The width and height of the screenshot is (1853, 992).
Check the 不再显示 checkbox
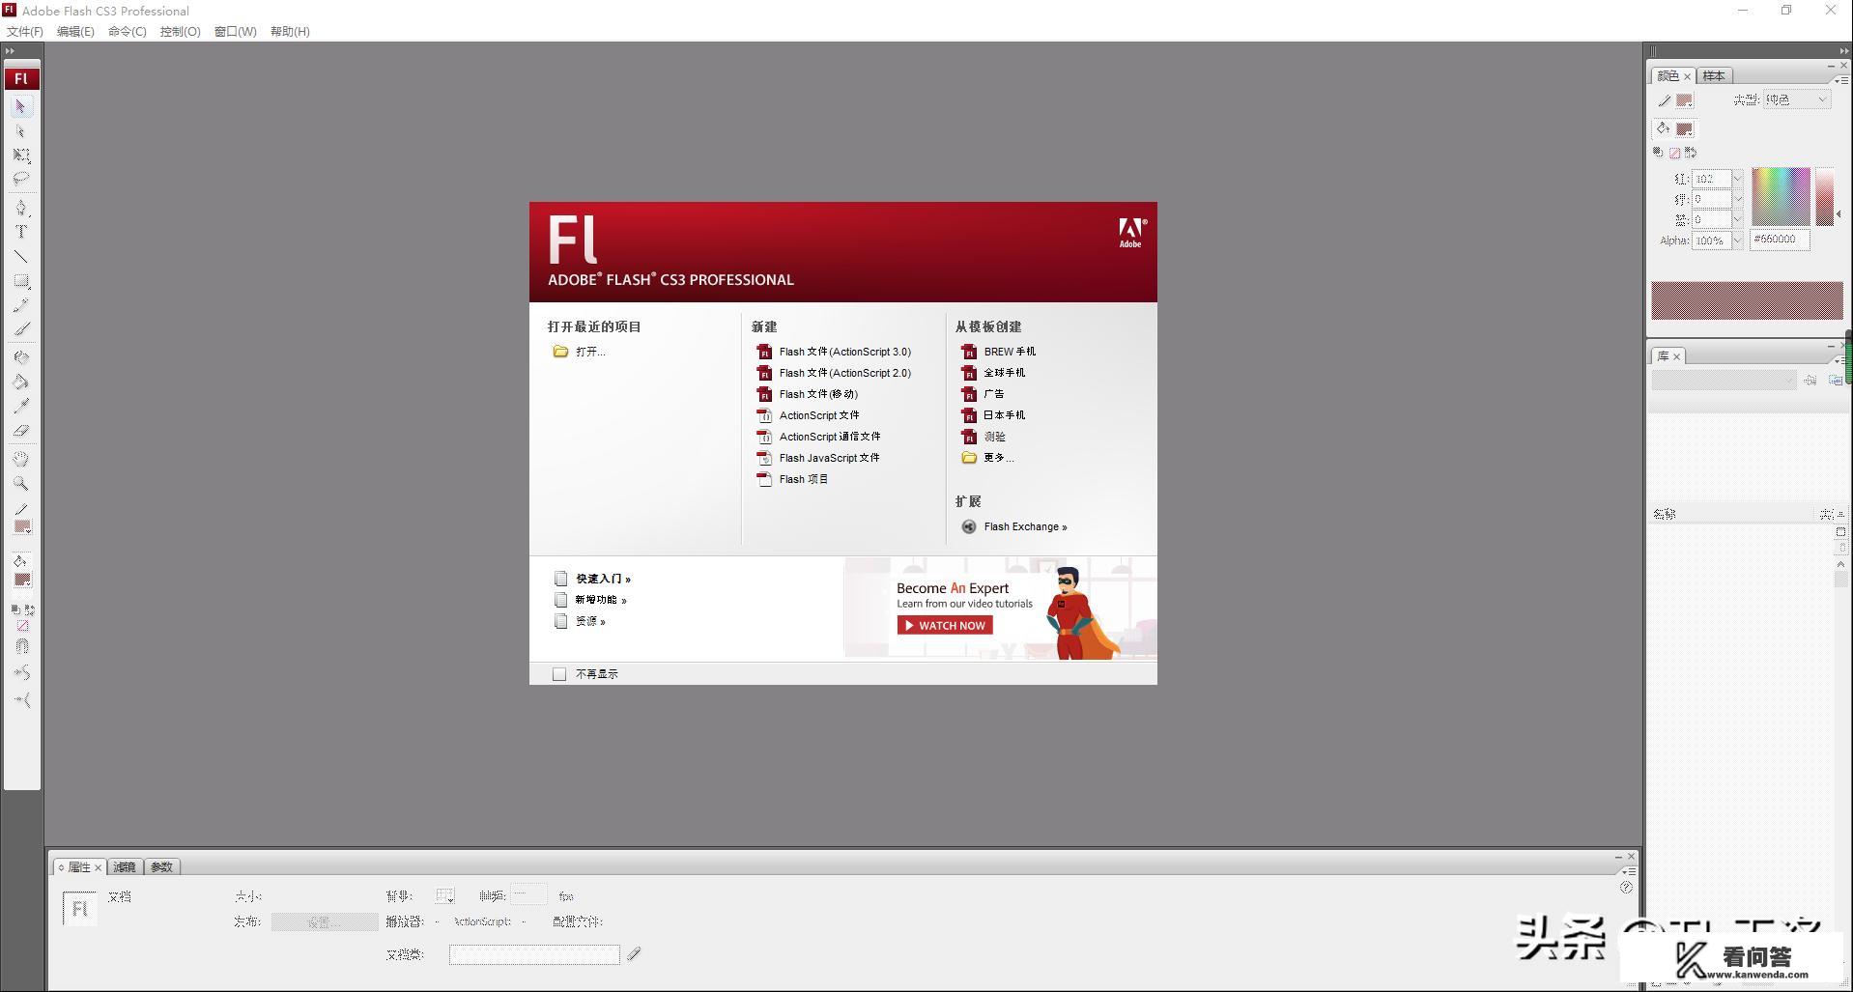(559, 674)
